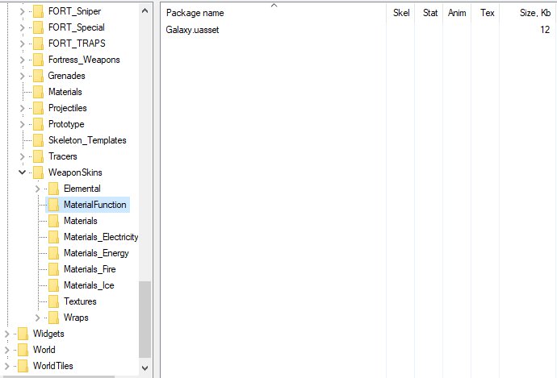Click the WeaponSkins folder icon
This screenshot has height=378, width=557.
coord(38,172)
